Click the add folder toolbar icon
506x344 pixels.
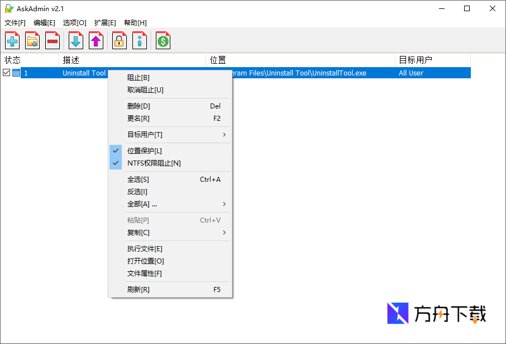(x=32, y=40)
